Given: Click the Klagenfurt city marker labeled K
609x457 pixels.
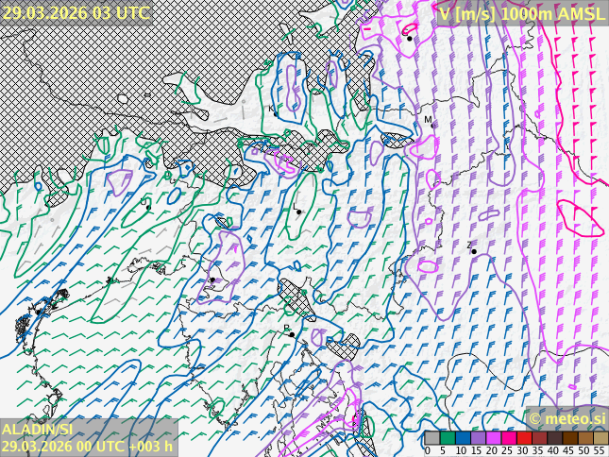Looking at the screenshot, I should pos(277,113).
